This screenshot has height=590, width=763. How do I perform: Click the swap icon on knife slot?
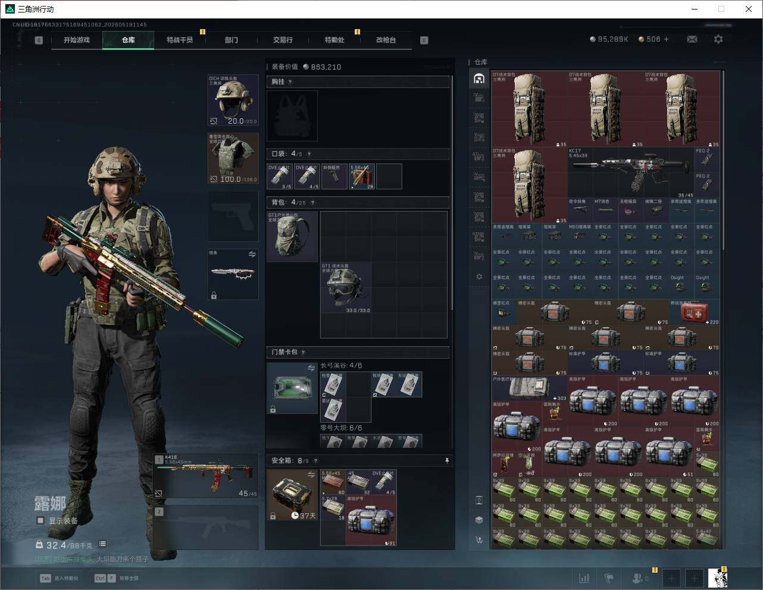(x=252, y=255)
